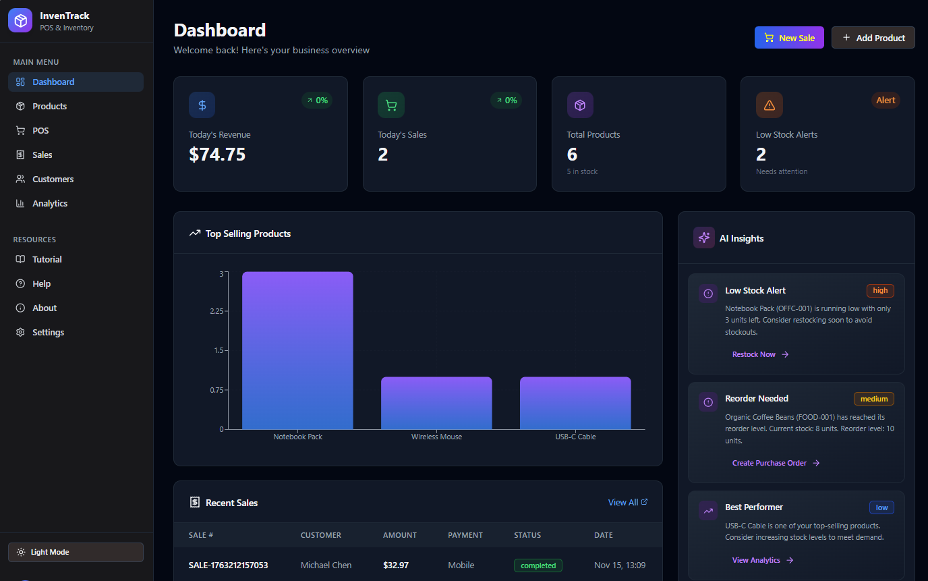
Task: Click the Restock Now link
Action: coord(761,354)
